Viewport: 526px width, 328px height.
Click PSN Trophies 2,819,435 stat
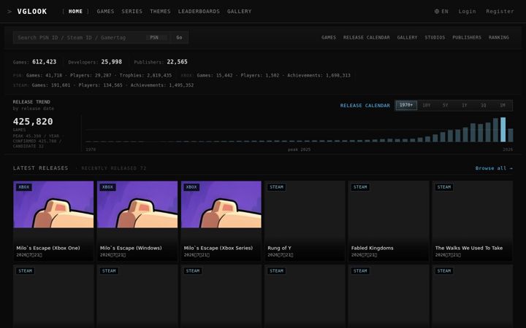pyautogui.click(x=145, y=75)
